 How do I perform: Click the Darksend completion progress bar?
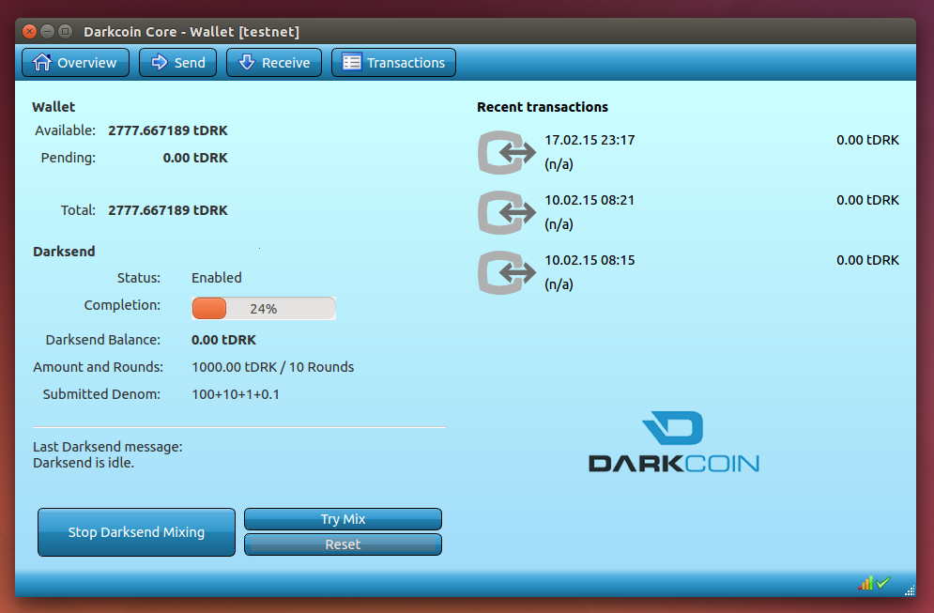click(x=264, y=309)
